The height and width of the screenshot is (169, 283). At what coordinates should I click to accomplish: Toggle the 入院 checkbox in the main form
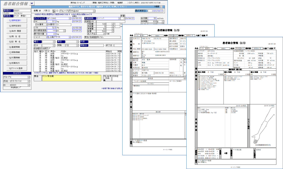point(49,11)
